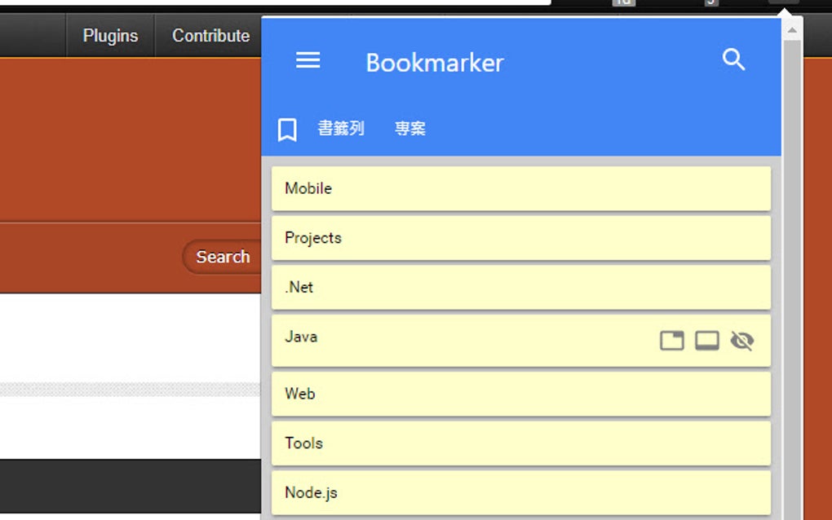Screen dimensions: 832x520
Task: Select the bookmark ribbon icon in the header
Action: (287, 128)
